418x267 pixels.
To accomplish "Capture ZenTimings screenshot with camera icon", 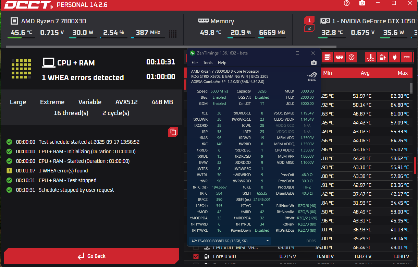I will (313, 63).
